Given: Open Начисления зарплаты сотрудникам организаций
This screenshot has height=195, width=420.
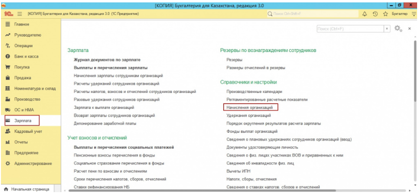Looking at the screenshot, I should coord(119,76).
